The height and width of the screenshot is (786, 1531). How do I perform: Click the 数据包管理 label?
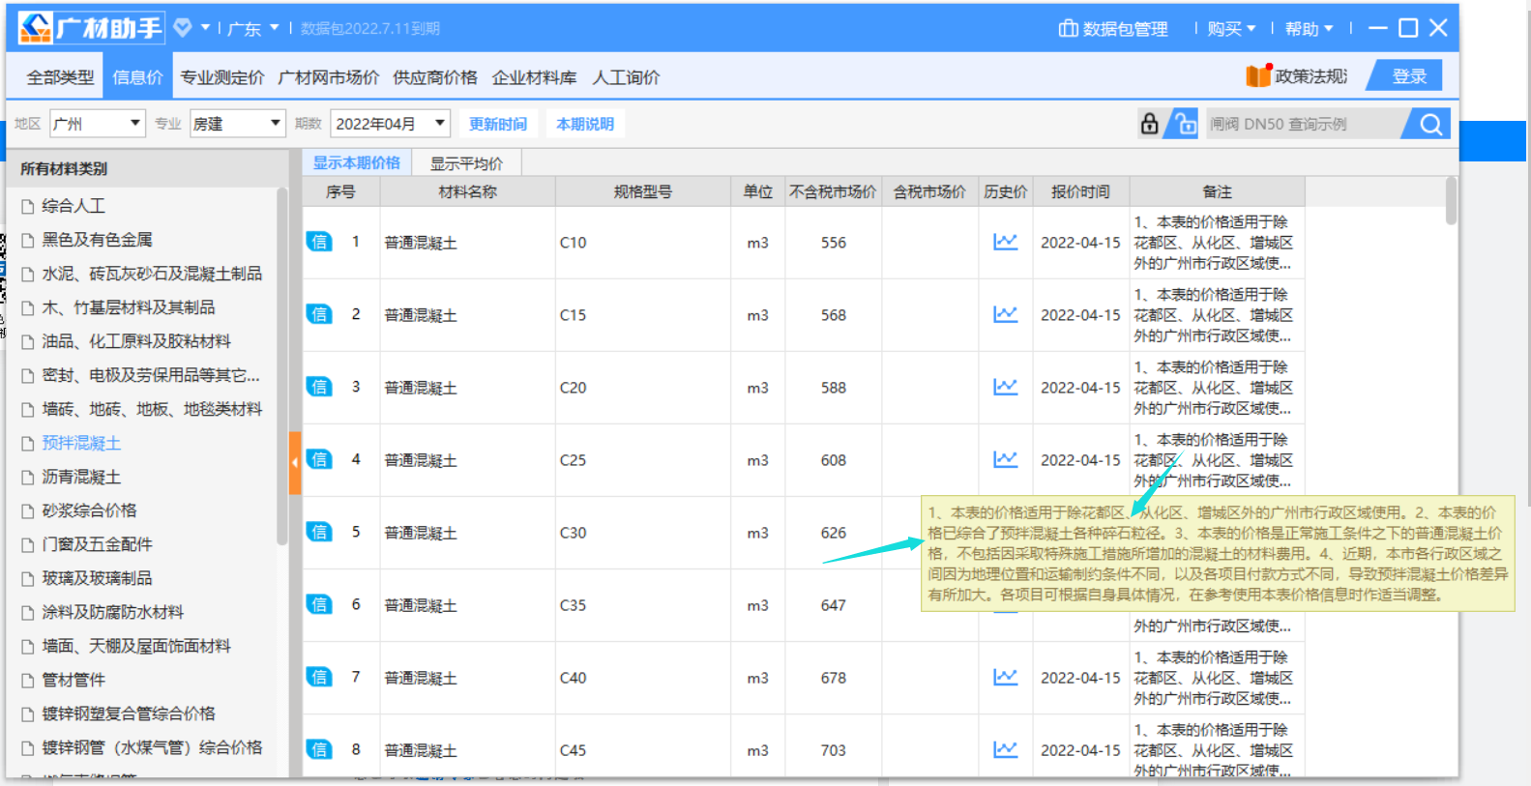coord(1125,29)
